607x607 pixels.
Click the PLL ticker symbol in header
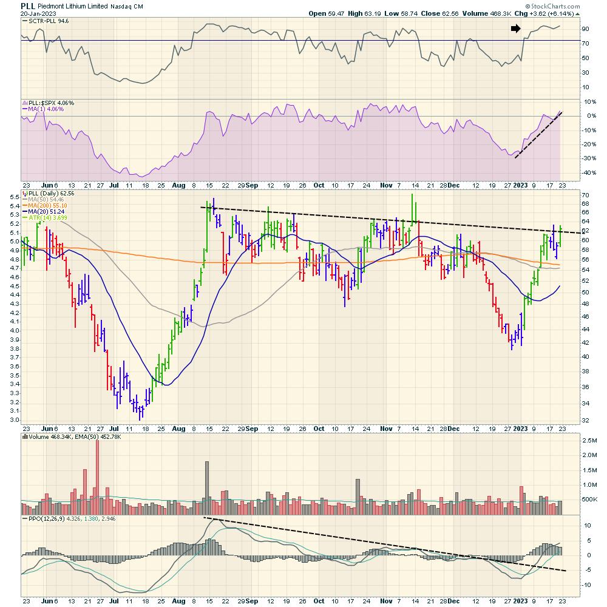pos(28,6)
